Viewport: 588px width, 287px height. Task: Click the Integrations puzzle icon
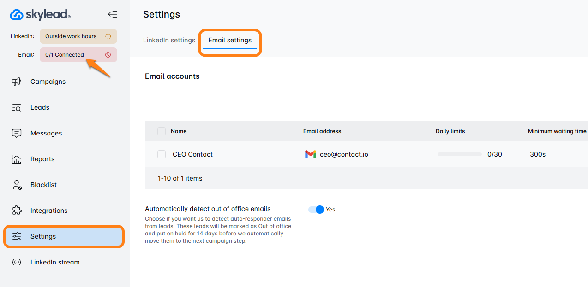coord(17,211)
